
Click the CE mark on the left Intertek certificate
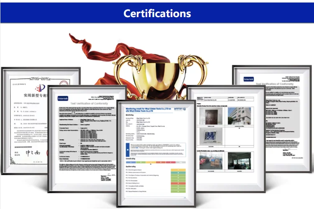click(74, 113)
